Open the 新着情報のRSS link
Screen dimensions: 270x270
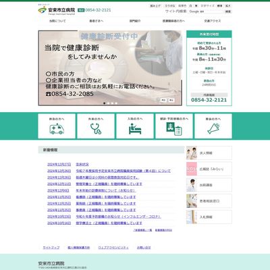click(163, 230)
